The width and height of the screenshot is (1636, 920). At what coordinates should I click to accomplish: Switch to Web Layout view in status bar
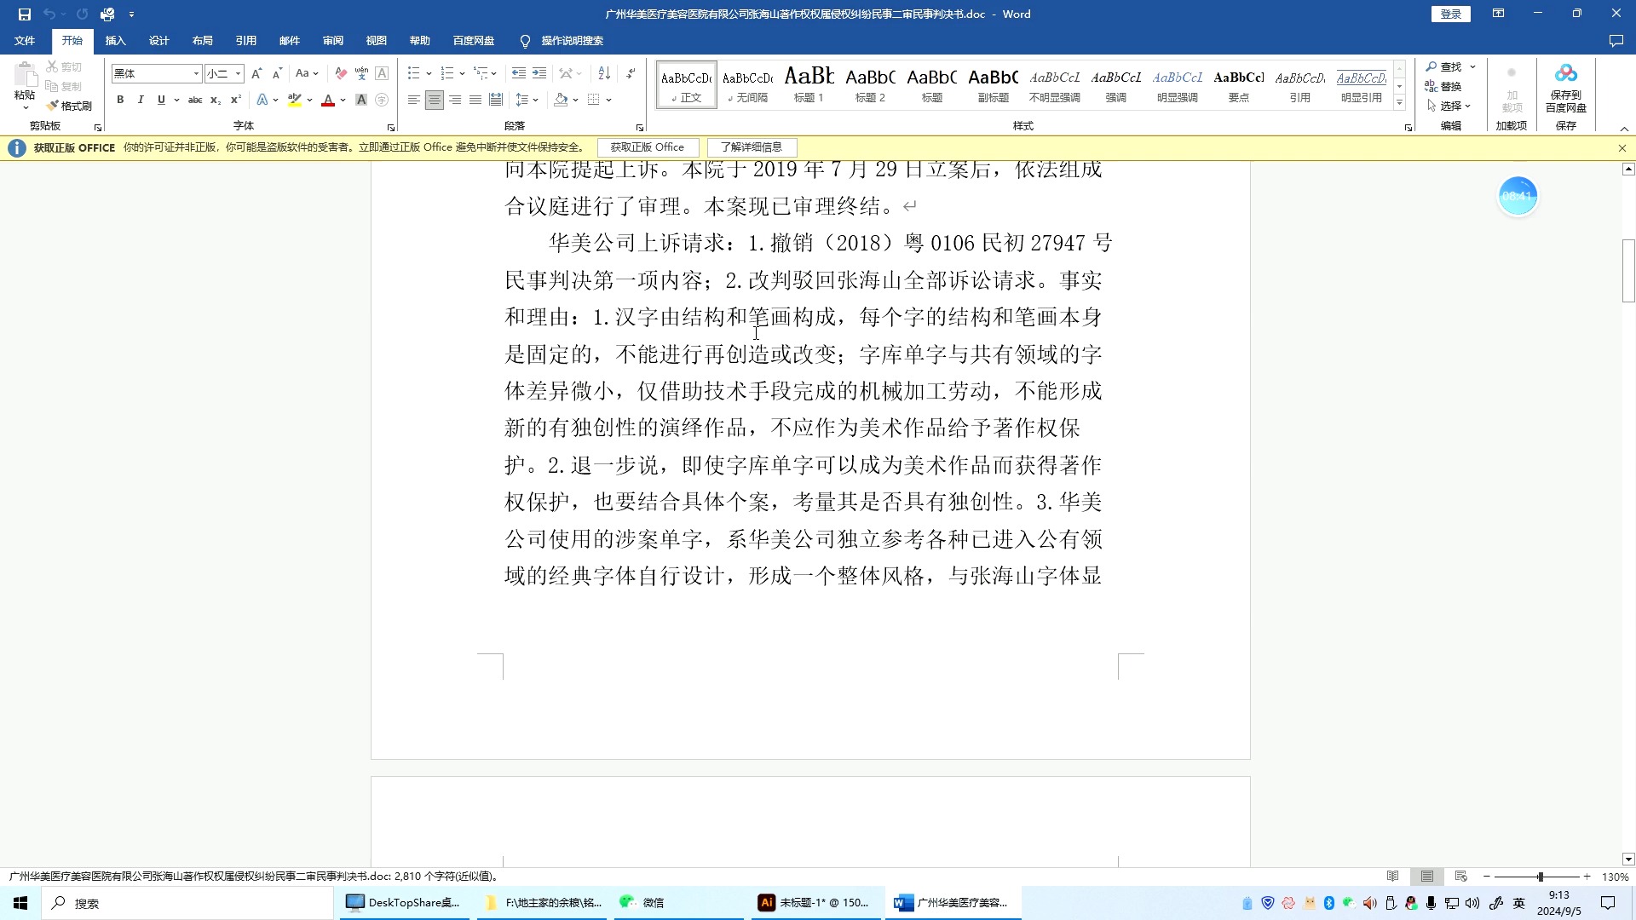pos(1461,877)
